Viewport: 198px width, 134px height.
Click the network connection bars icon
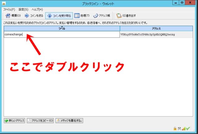click(184, 128)
